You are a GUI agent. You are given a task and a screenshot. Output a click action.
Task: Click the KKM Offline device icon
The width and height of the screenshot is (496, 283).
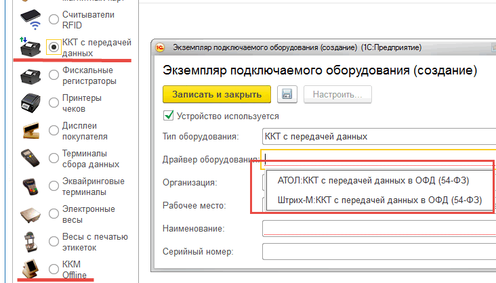(x=30, y=269)
